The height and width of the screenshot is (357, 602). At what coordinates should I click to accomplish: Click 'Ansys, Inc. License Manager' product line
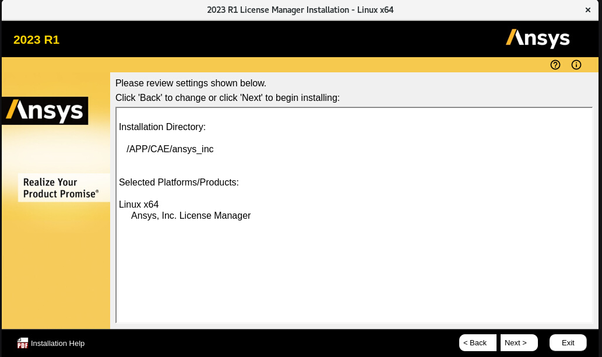pos(191,216)
